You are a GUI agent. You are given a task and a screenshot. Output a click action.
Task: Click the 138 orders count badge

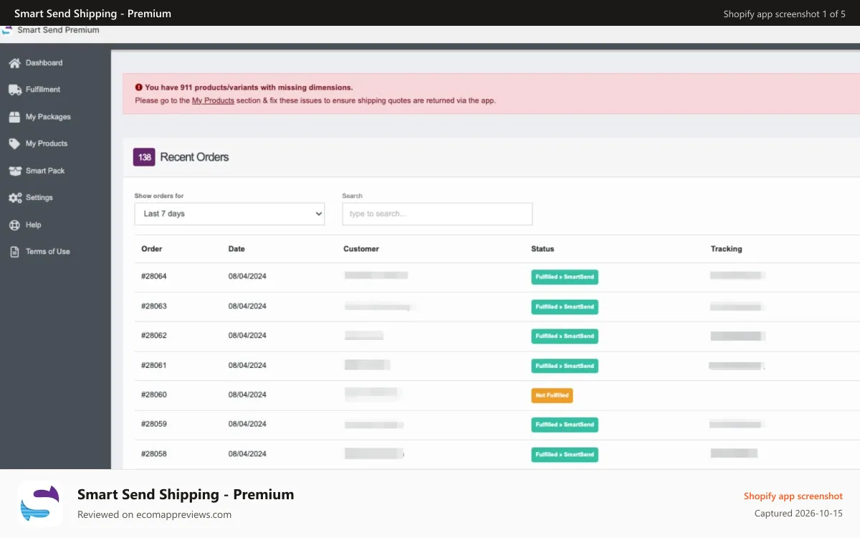pyautogui.click(x=144, y=157)
